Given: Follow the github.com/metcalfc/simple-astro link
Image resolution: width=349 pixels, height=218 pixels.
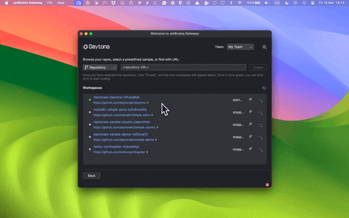Looking at the screenshot, I should (123, 115).
